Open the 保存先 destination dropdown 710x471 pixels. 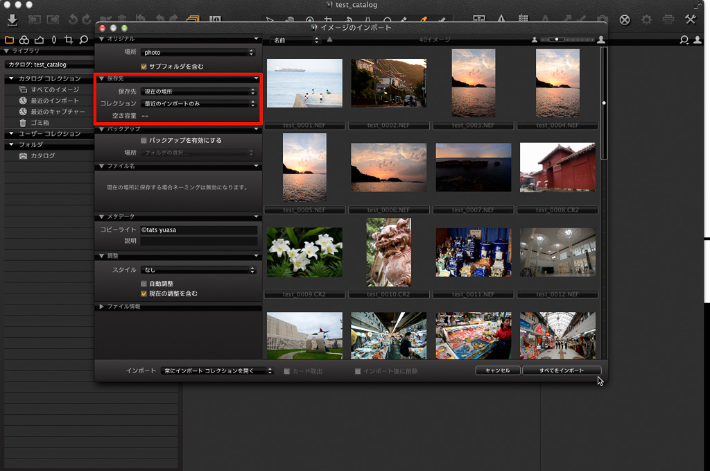pos(198,92)
